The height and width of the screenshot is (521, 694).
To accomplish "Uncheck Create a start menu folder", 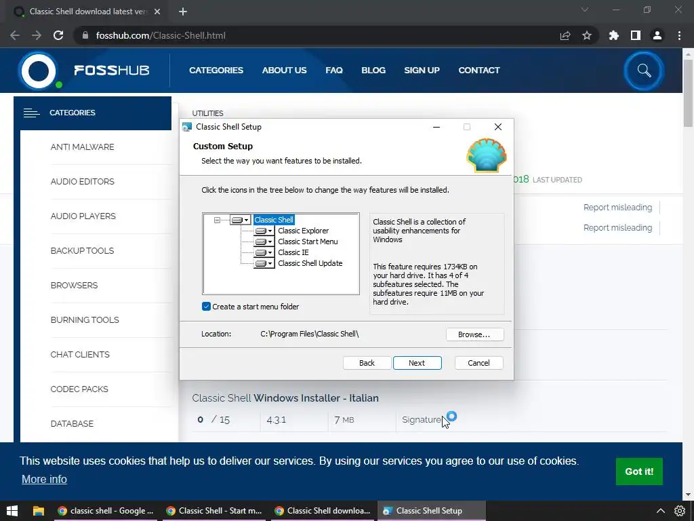I will tap(206, 307).
